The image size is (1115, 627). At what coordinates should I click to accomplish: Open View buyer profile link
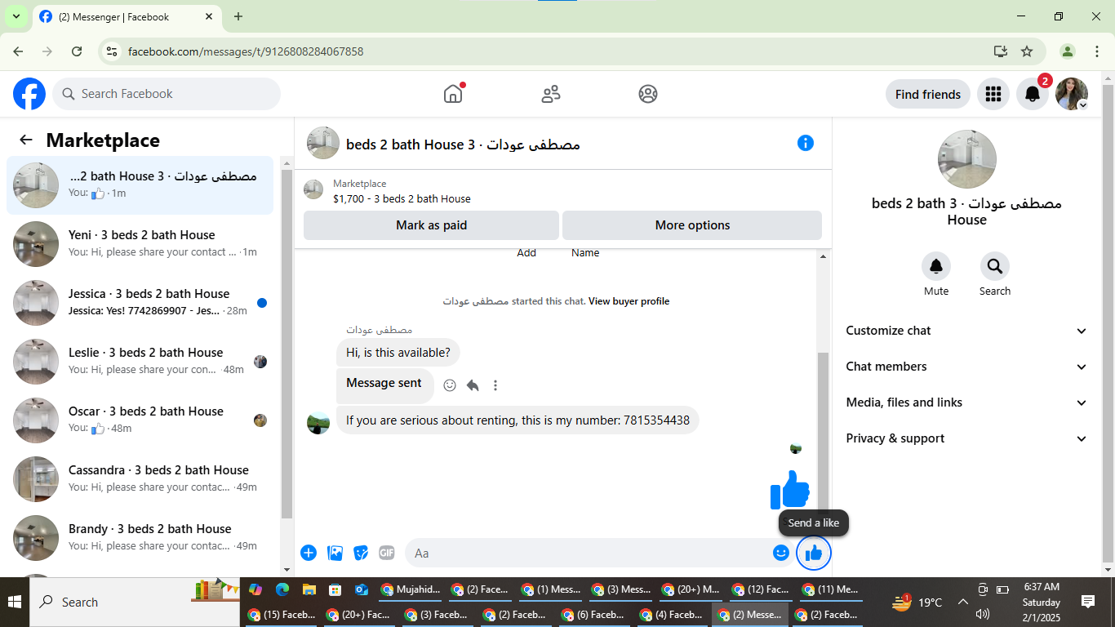coord(629,301)
